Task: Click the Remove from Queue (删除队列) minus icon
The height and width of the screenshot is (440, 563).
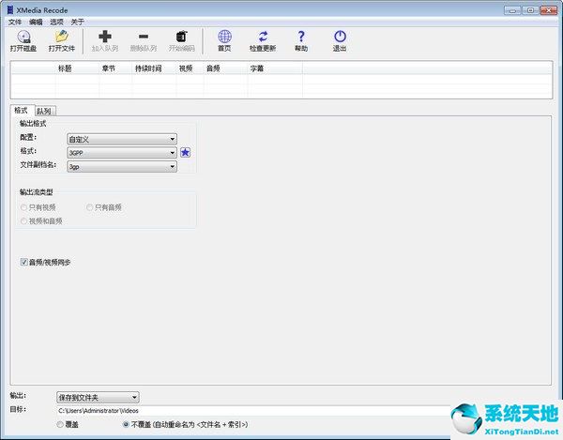Action: tap(144, 37)
